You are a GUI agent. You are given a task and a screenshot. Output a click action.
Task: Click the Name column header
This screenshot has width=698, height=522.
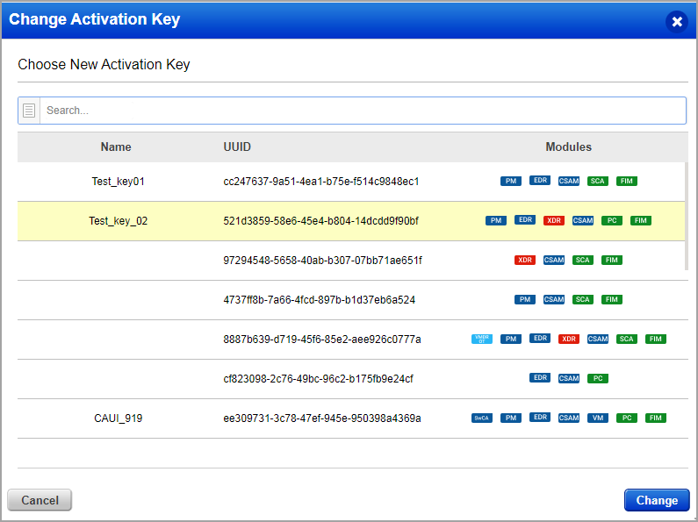click(x=116, y=147)
